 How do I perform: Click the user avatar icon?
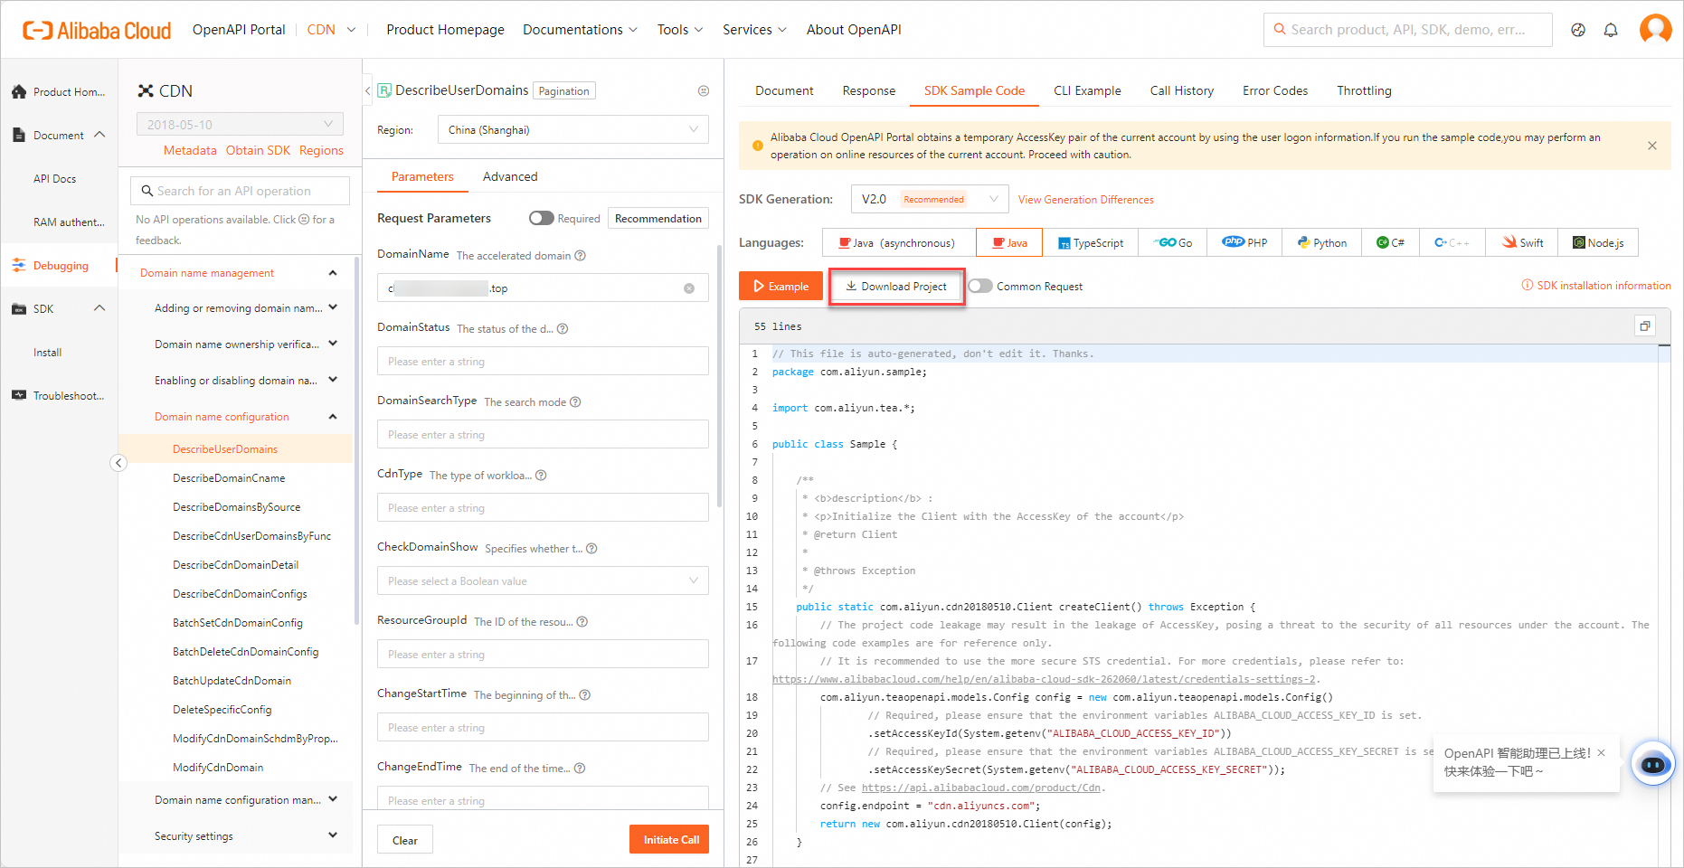(1655, 29)
